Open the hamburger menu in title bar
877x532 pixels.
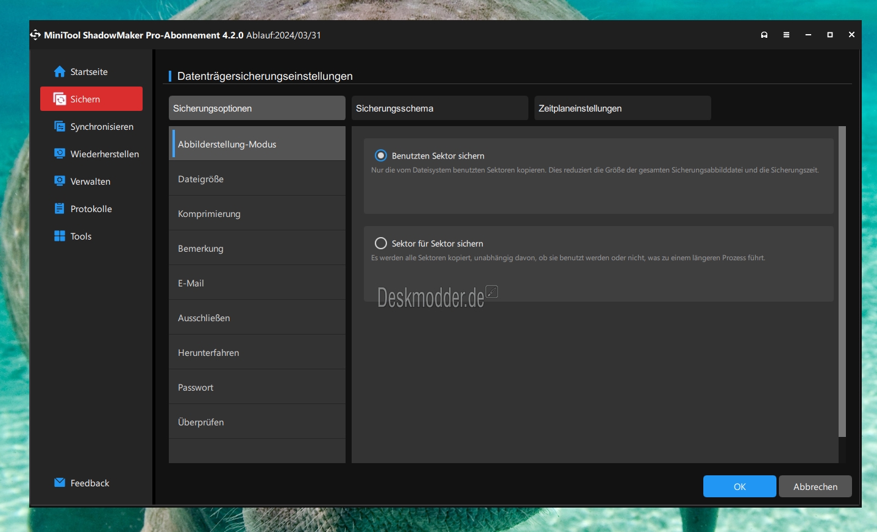(x=786, y=35)
